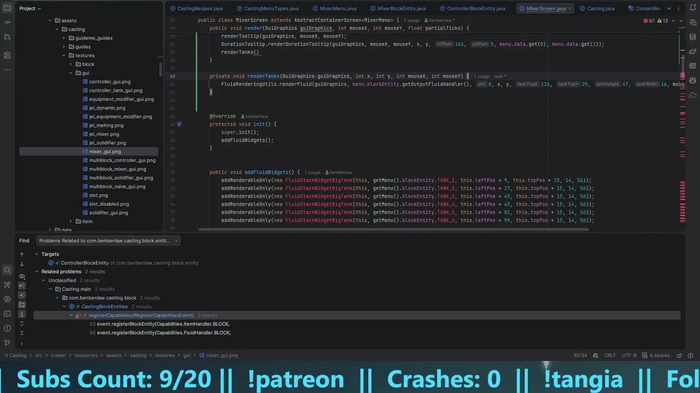Open the Git version control tool window
This screenshot has width=700, height=393.
point(7,343)
